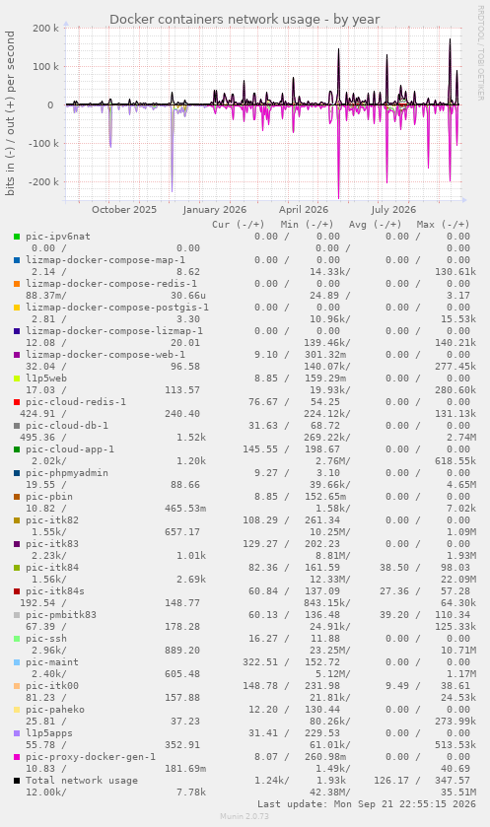Click the pic-ssh legend label
Screen dimensions: 490x827
(46, 639)
